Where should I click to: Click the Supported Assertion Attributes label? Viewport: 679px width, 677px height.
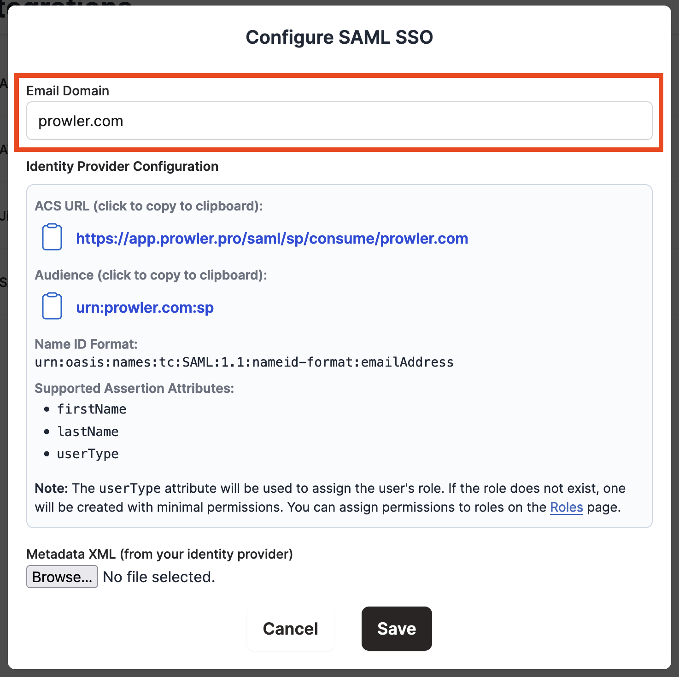point(134,388)
